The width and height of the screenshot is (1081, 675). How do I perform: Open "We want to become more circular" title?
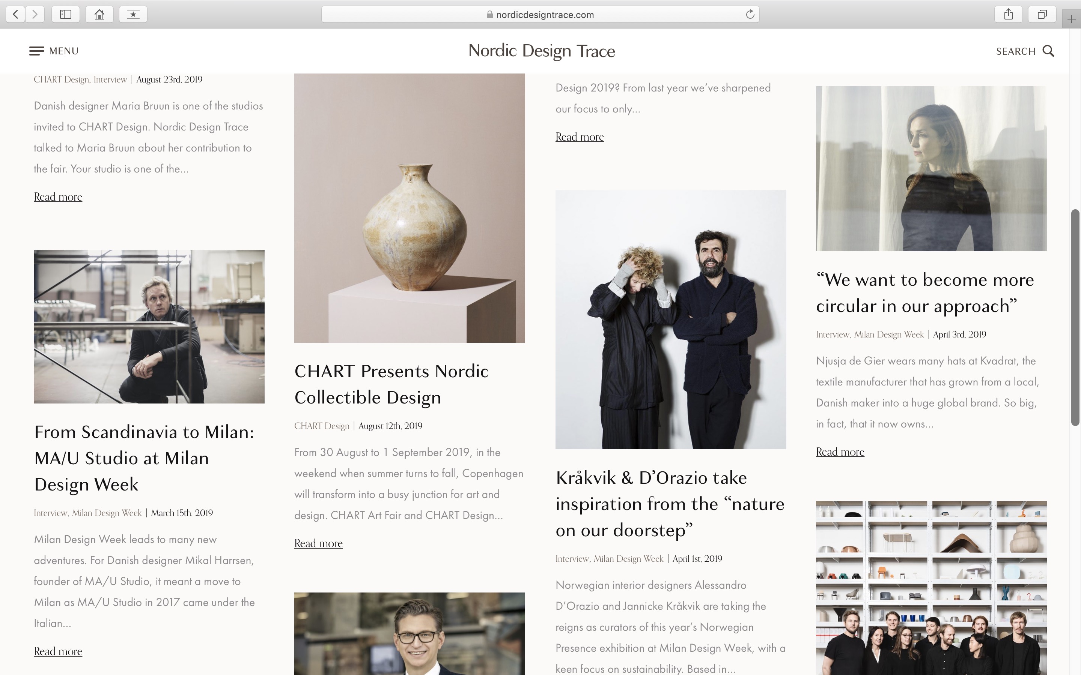(924, 293)
